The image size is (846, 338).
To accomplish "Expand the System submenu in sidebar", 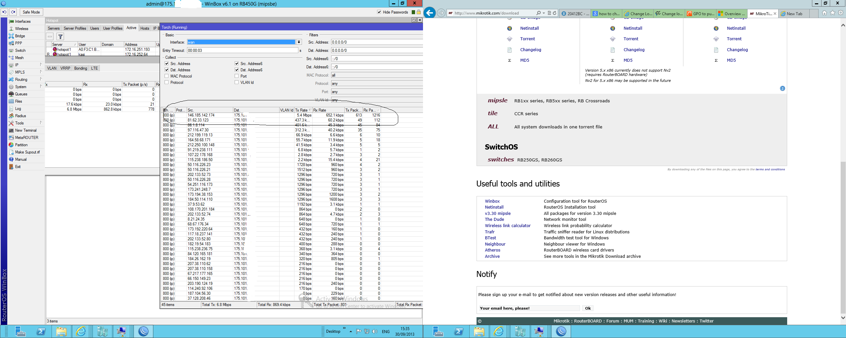I will point(41,86).
